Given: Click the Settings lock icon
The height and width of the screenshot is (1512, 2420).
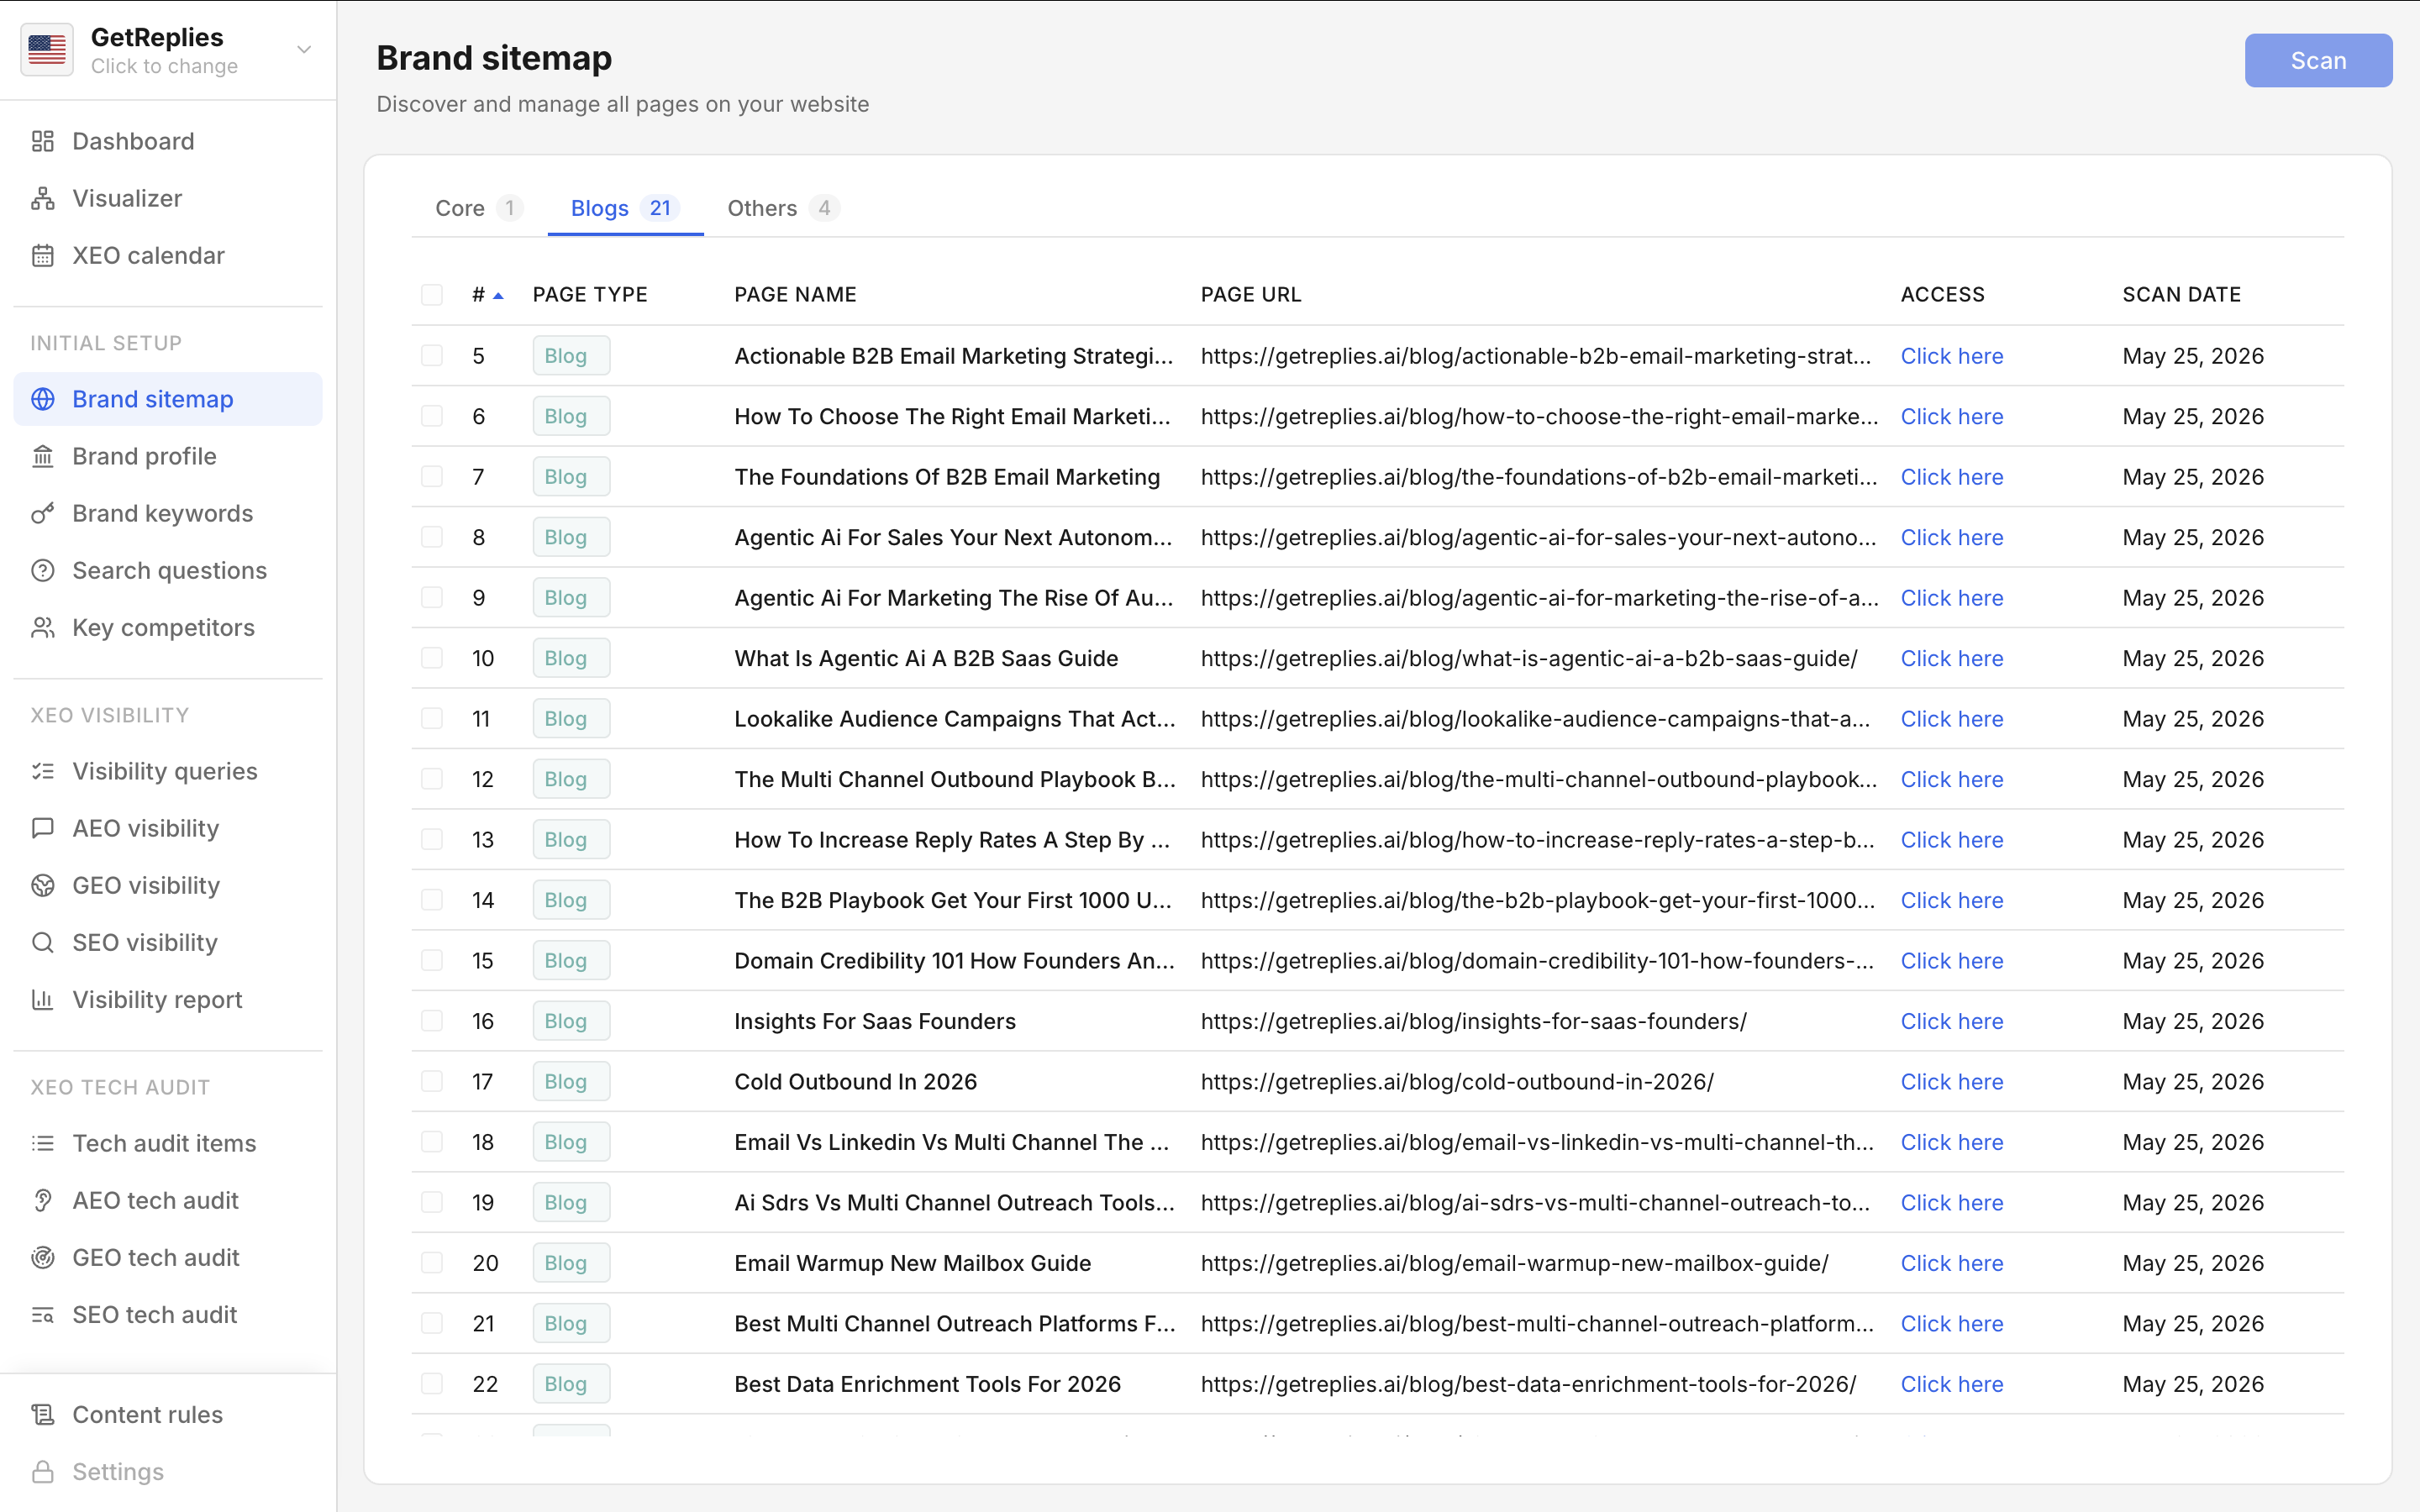Looking at the screenshot, I should coord(42,1471).
